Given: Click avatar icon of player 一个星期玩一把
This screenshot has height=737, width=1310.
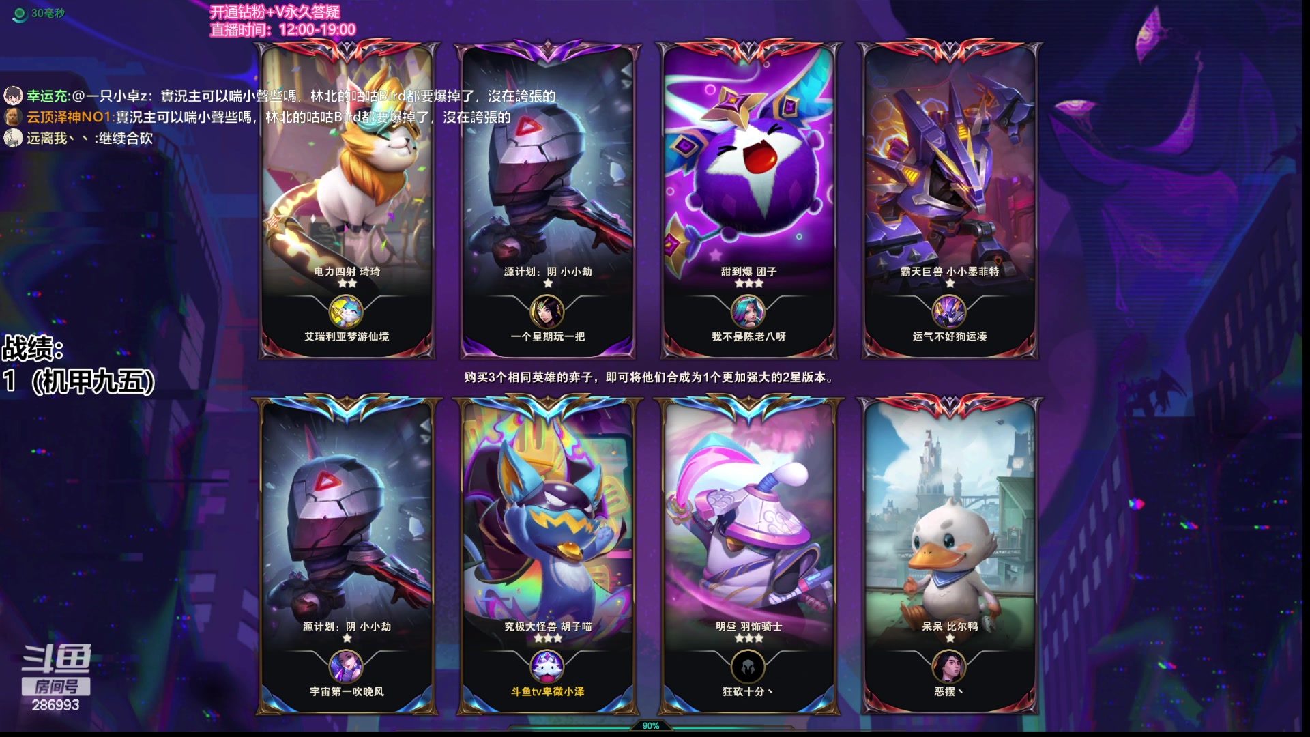Looking at the screenshot, I should coord(547,313).
